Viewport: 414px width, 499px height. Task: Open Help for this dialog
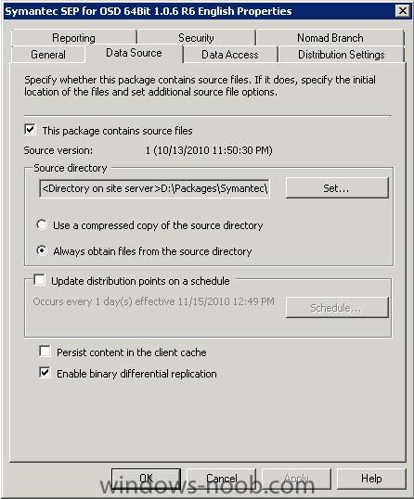coord(371,479)
